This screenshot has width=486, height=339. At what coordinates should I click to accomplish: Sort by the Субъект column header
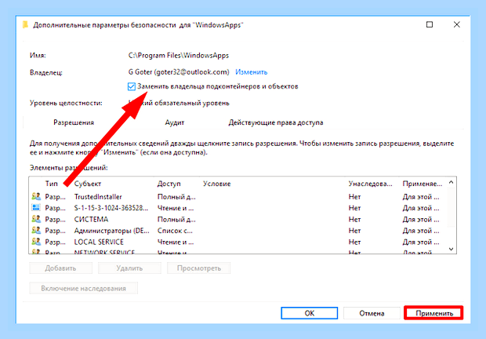click(88, 184)
